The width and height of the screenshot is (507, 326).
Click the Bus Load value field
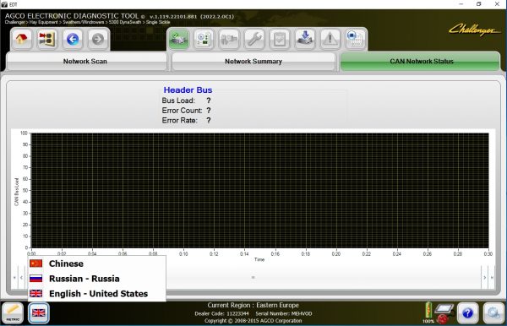click(209, 101)
